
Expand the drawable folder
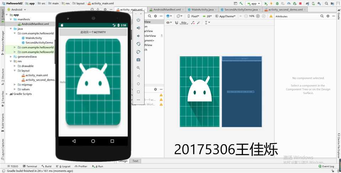coord(15,66)
